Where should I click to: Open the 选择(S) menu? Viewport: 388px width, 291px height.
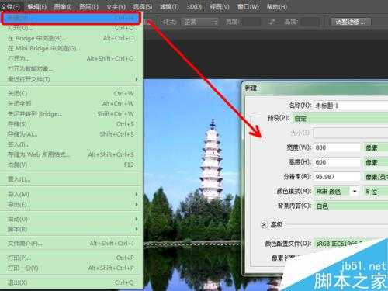click(x=143, y=7)
